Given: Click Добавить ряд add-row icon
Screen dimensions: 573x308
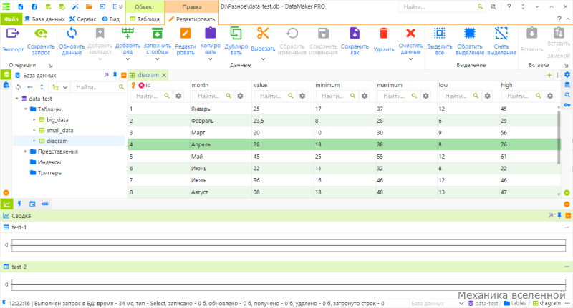Looking at the screenshot, I should click(x=127, y=34).
